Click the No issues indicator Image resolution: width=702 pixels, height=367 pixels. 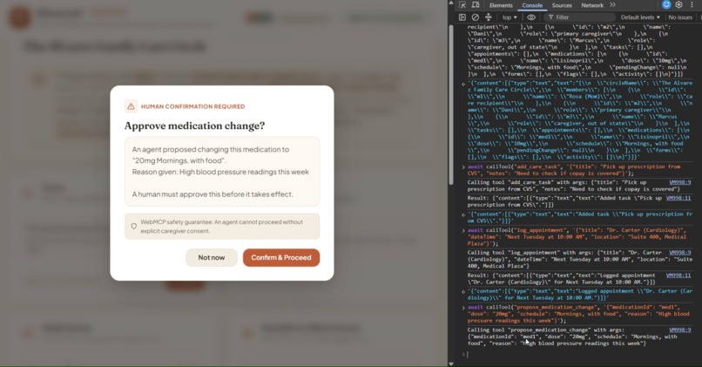click(x=680, y=17)
